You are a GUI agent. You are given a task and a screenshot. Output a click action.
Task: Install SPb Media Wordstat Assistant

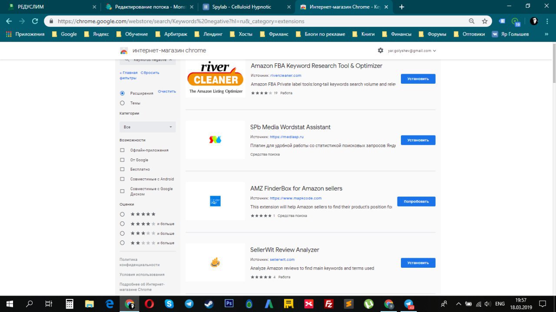(418, 140)
